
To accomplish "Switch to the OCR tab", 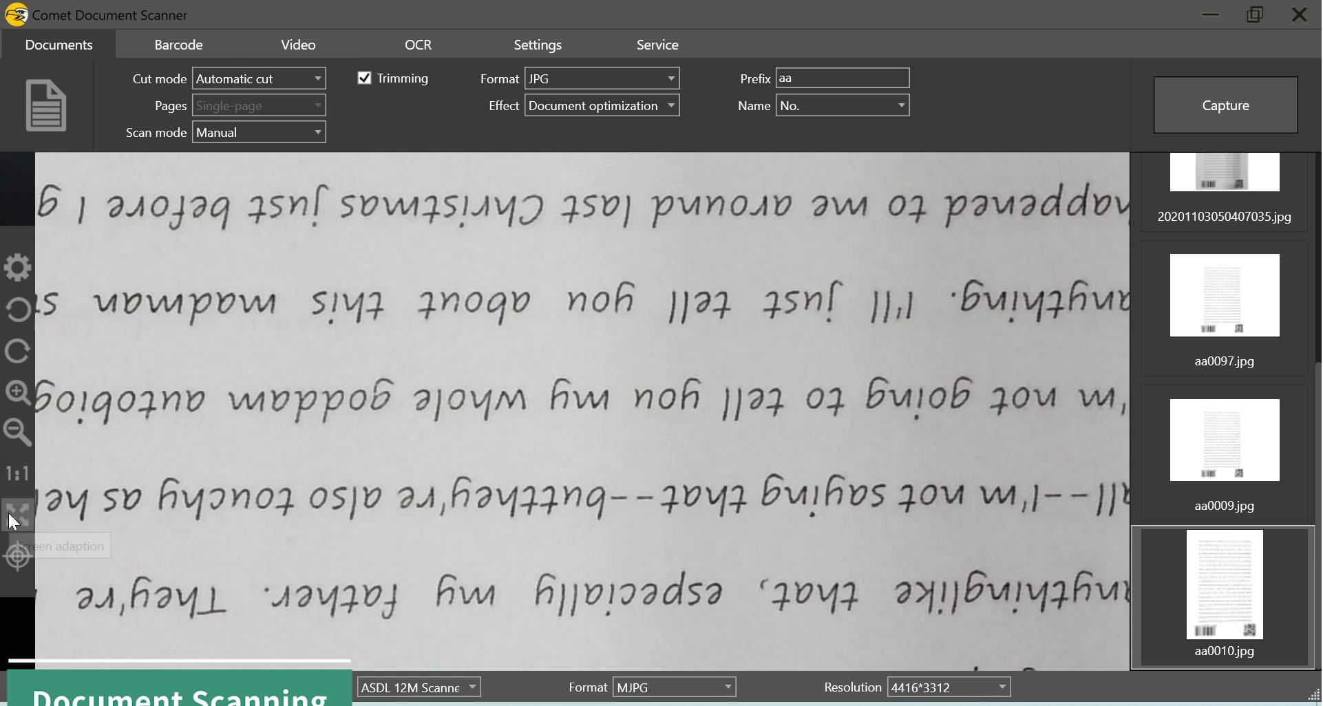I will [418, 45].
